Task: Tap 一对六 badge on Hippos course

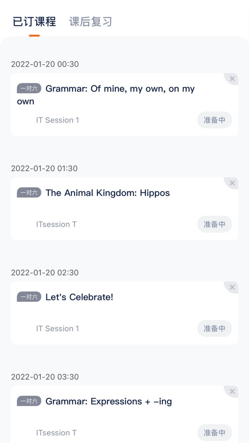Action: pos(29,193)
